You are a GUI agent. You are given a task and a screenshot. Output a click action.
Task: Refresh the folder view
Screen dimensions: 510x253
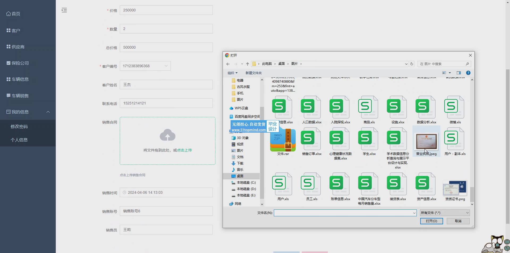click(x=412, y=64)
